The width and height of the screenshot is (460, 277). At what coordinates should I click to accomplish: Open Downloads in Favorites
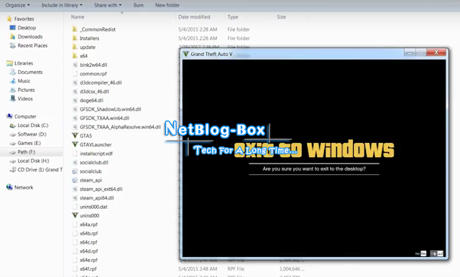[x=30, y=37]
